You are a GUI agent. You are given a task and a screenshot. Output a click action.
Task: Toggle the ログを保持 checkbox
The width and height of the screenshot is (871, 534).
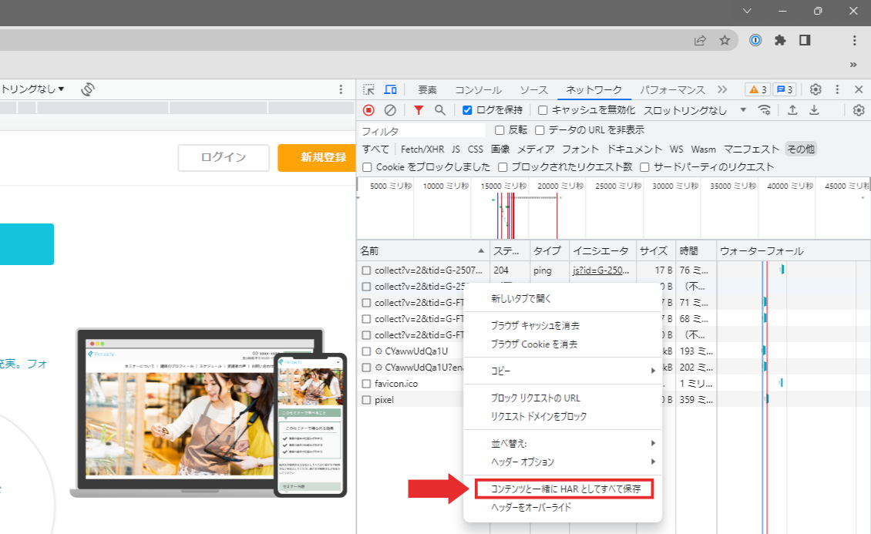[467, 110]
